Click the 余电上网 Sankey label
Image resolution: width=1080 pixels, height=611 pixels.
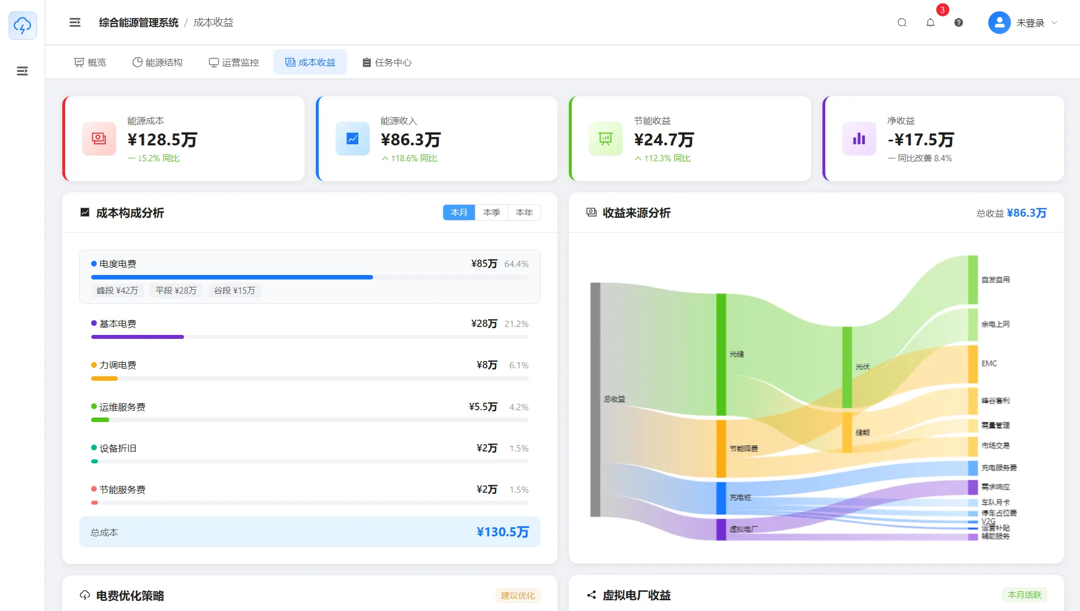coord(996,324)
